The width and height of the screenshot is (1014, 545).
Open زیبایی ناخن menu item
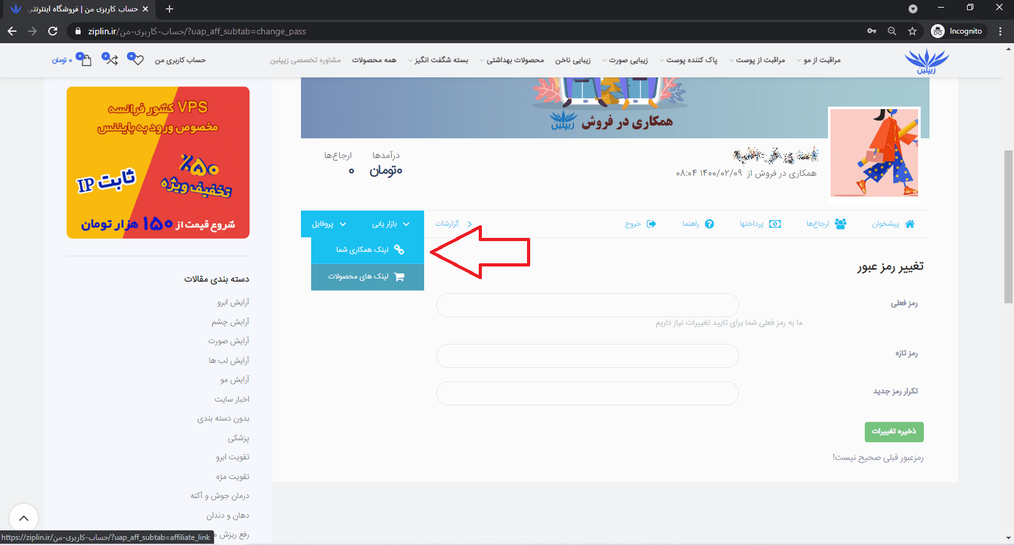pyautogui.click(x=573, y=60)
